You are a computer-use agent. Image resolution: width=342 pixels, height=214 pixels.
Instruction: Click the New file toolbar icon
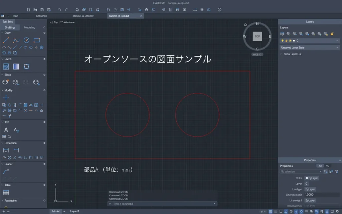pyautogui.click(x=28, y=10)
